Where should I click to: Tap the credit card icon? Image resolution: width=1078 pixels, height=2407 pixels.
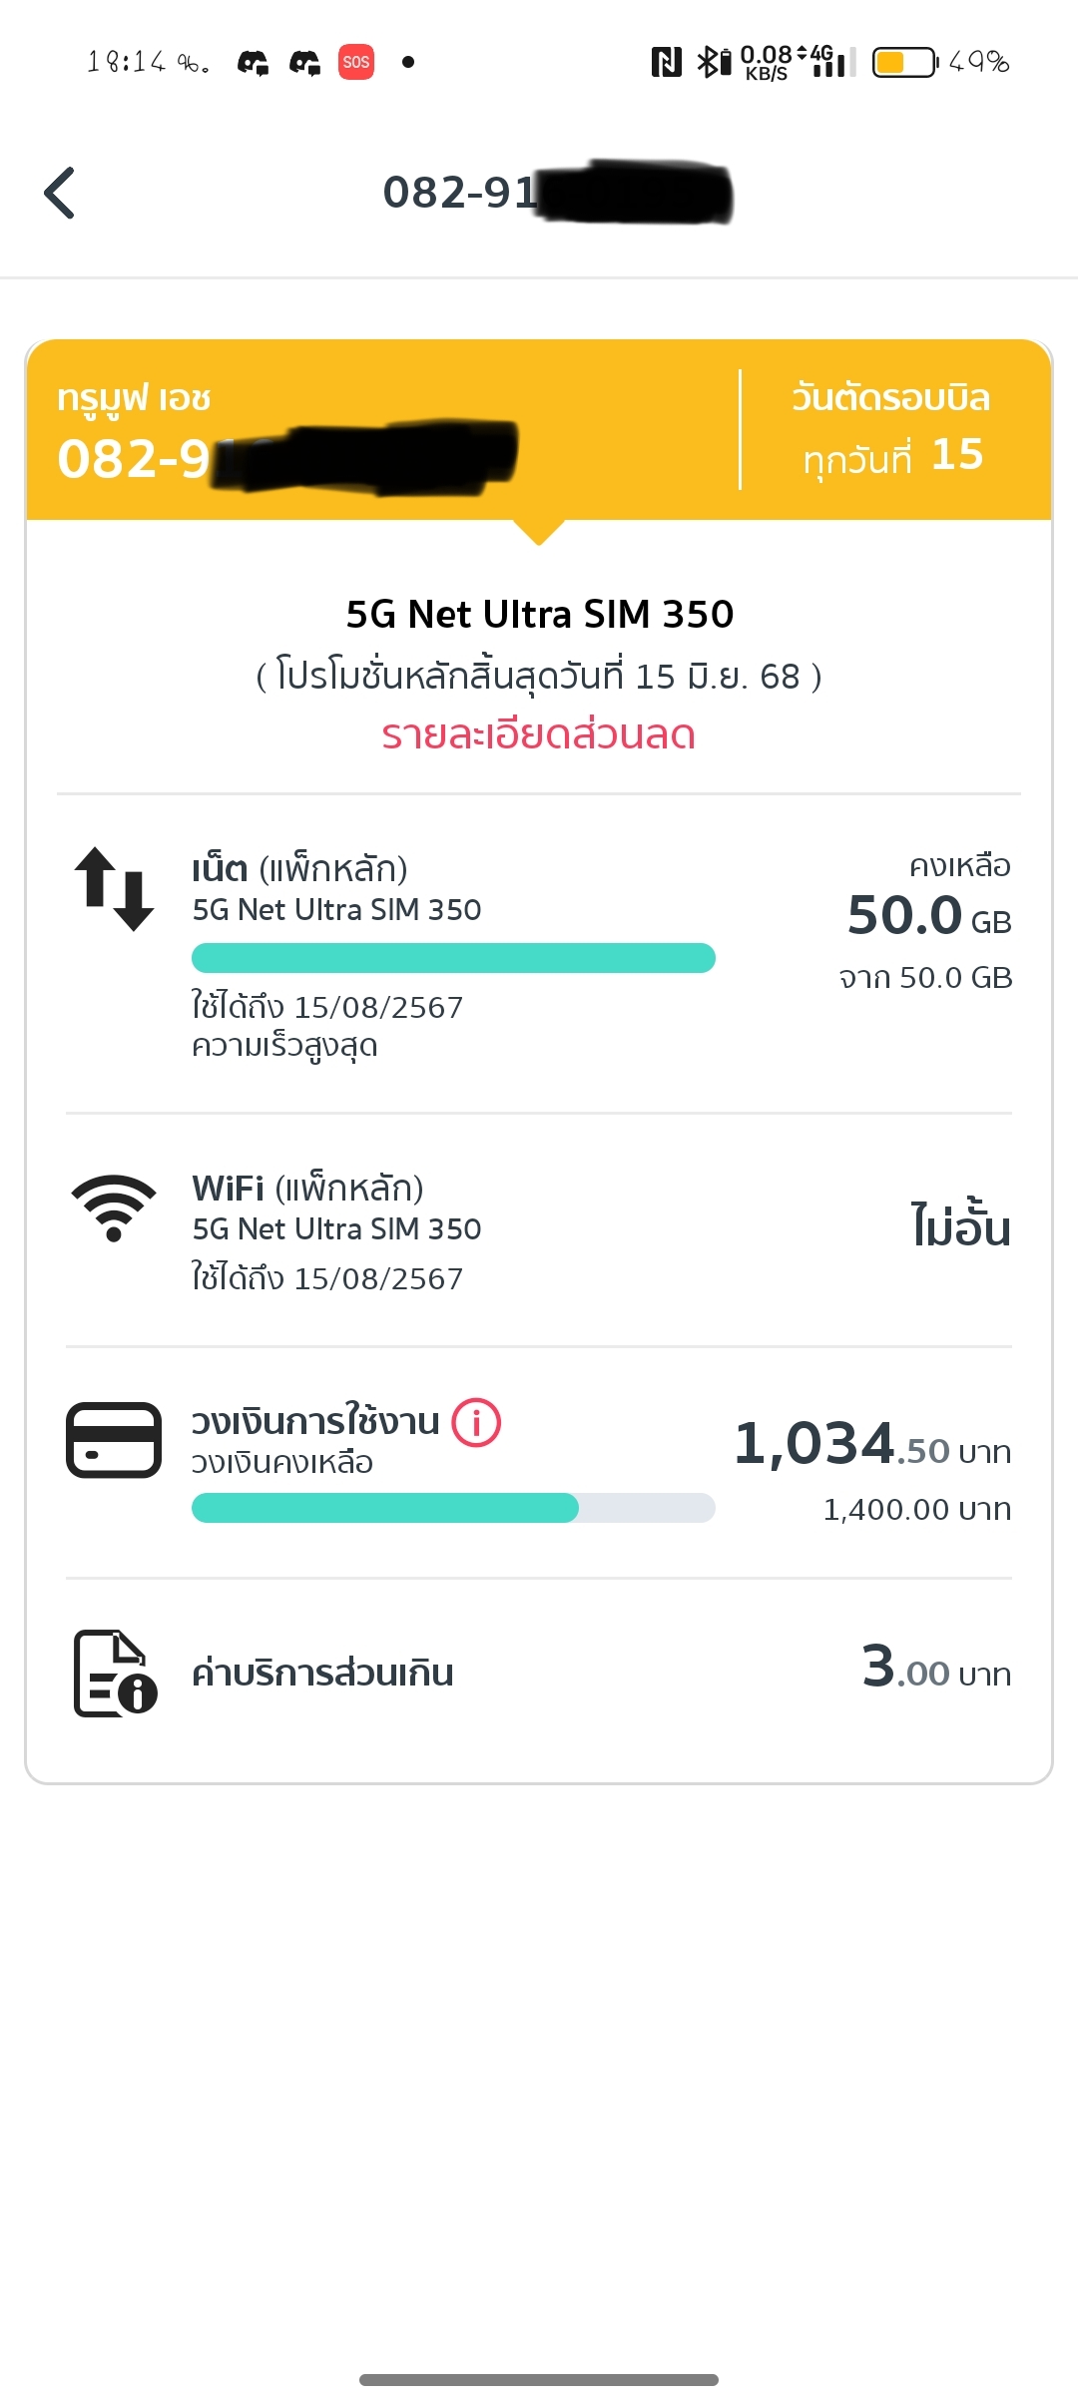(x=114, y=1440)
